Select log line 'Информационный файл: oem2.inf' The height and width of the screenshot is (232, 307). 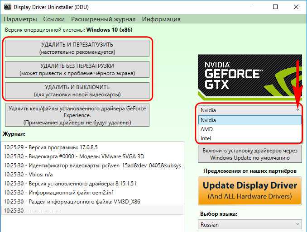[92, 193]
